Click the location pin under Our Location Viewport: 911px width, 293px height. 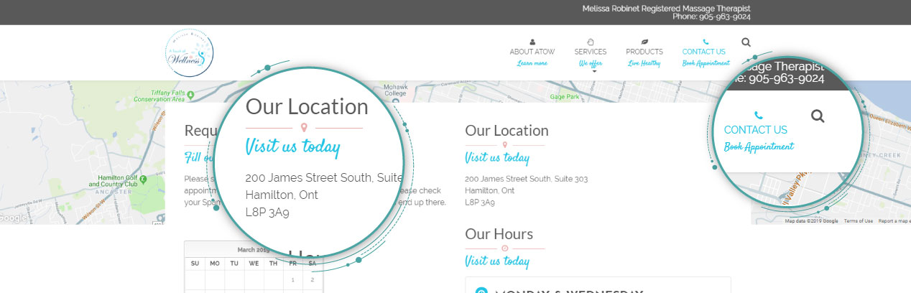click(x=504, y=145)
